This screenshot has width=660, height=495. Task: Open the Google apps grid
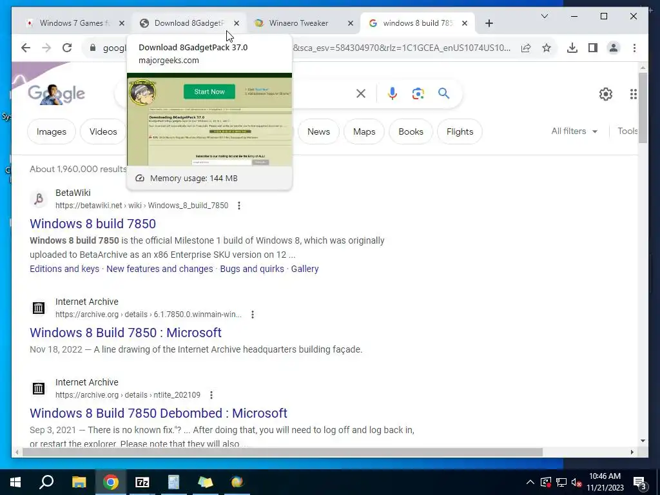pos(633,94)
